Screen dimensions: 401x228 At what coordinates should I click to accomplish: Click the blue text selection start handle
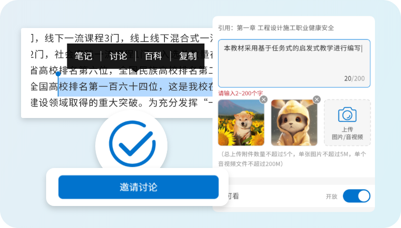(58, 74)
